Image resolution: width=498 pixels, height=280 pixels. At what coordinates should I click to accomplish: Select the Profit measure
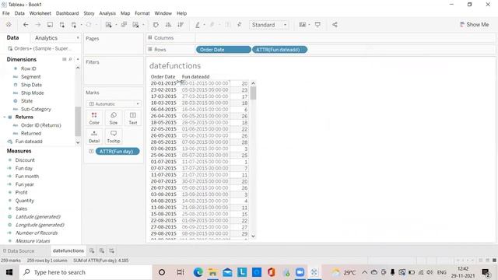[21, 192]
